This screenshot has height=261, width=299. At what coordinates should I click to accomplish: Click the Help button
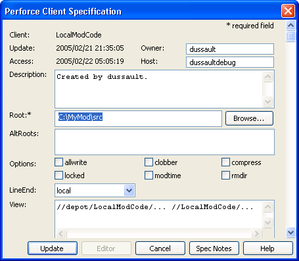(268, 249)
